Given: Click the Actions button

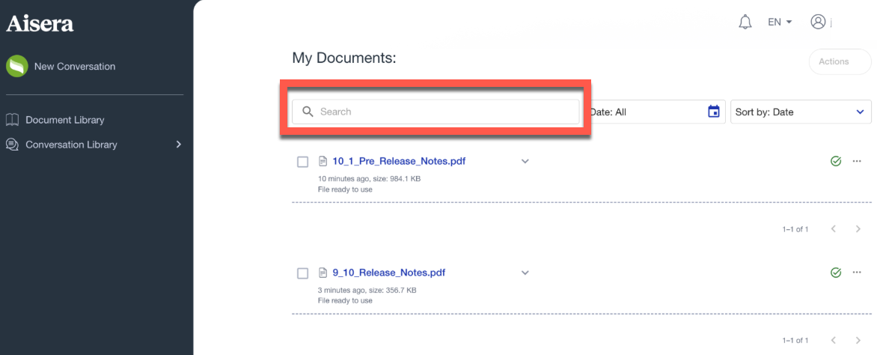Looking at the screenshot, I should click(834, 61).
